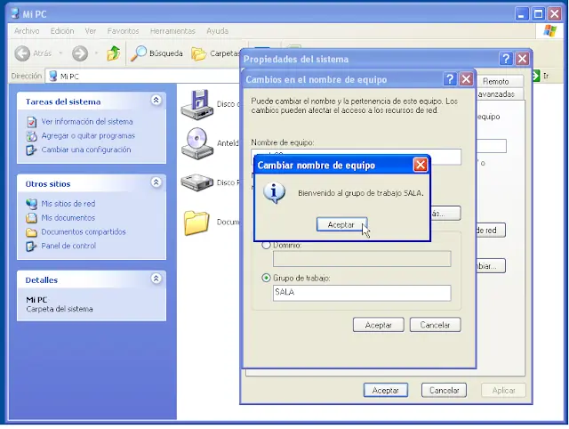Image resolution: width=569 pixels, height=429 pixels.
Task: Open Cambiar una configuración link
Action: 86,150
